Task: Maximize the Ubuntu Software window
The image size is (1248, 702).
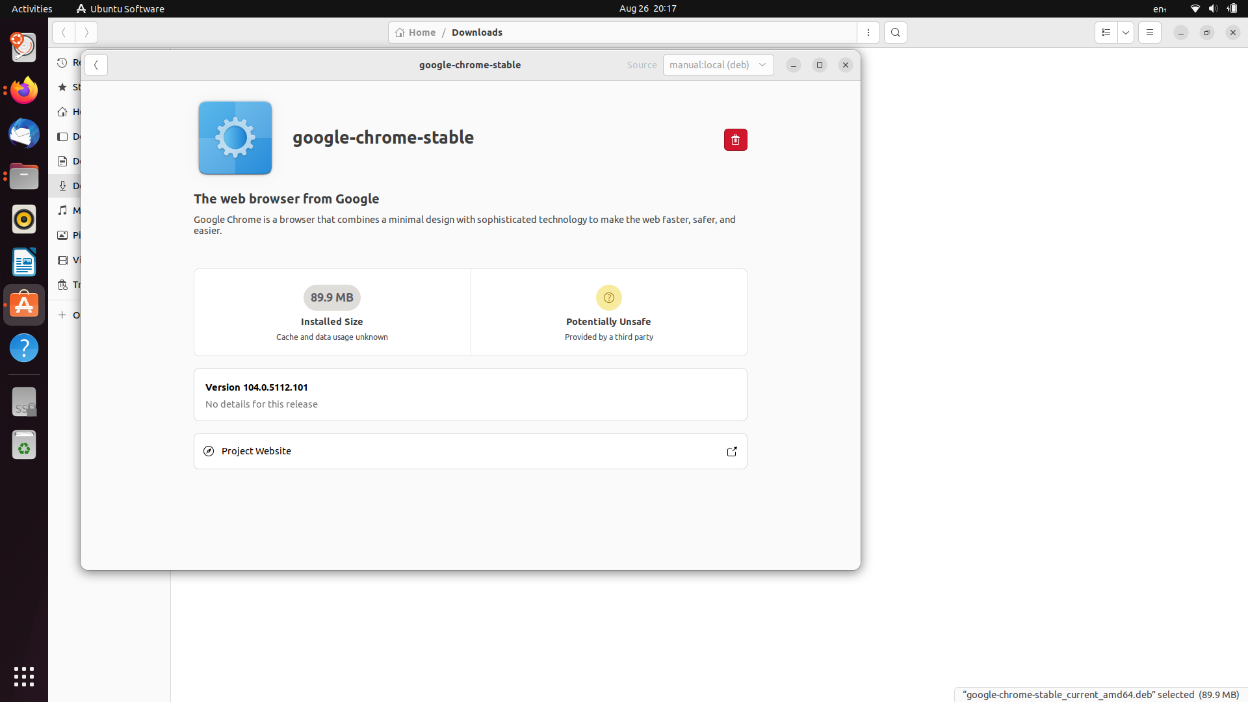Action: coord(820,65)
